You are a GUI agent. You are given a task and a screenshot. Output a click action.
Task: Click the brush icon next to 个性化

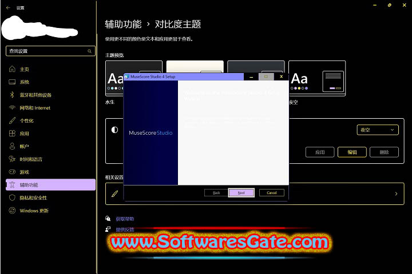[x=12, y=120]
